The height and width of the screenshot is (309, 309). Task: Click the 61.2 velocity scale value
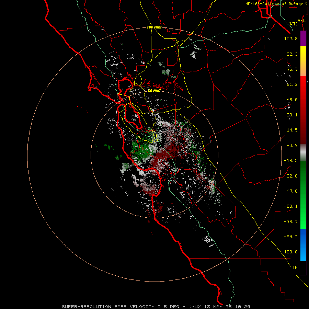[x=292, y=84]
